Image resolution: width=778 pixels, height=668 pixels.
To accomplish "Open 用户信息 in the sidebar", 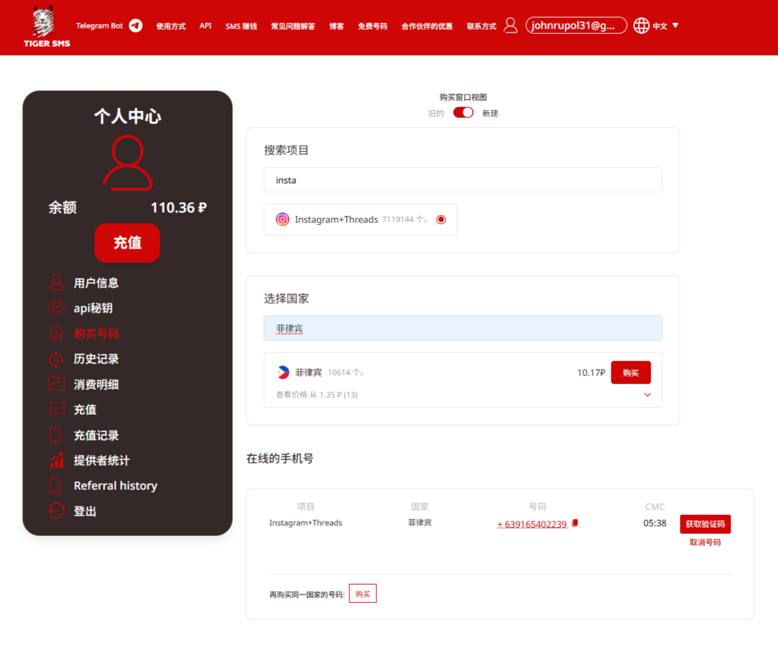I will 96,283.
